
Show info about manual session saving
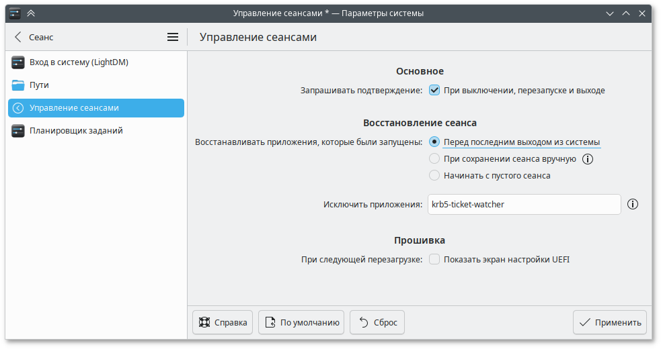click(x=588, y=159)
